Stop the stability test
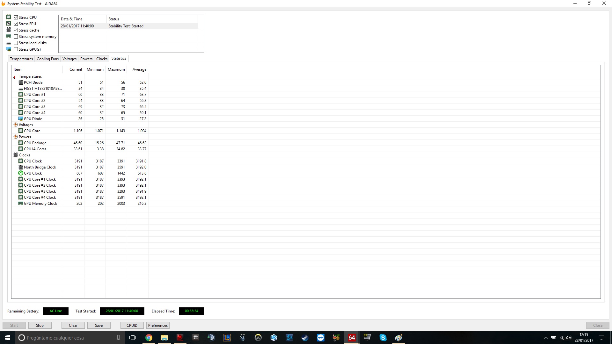The image size is (612, 344). [x=40, y=325]
